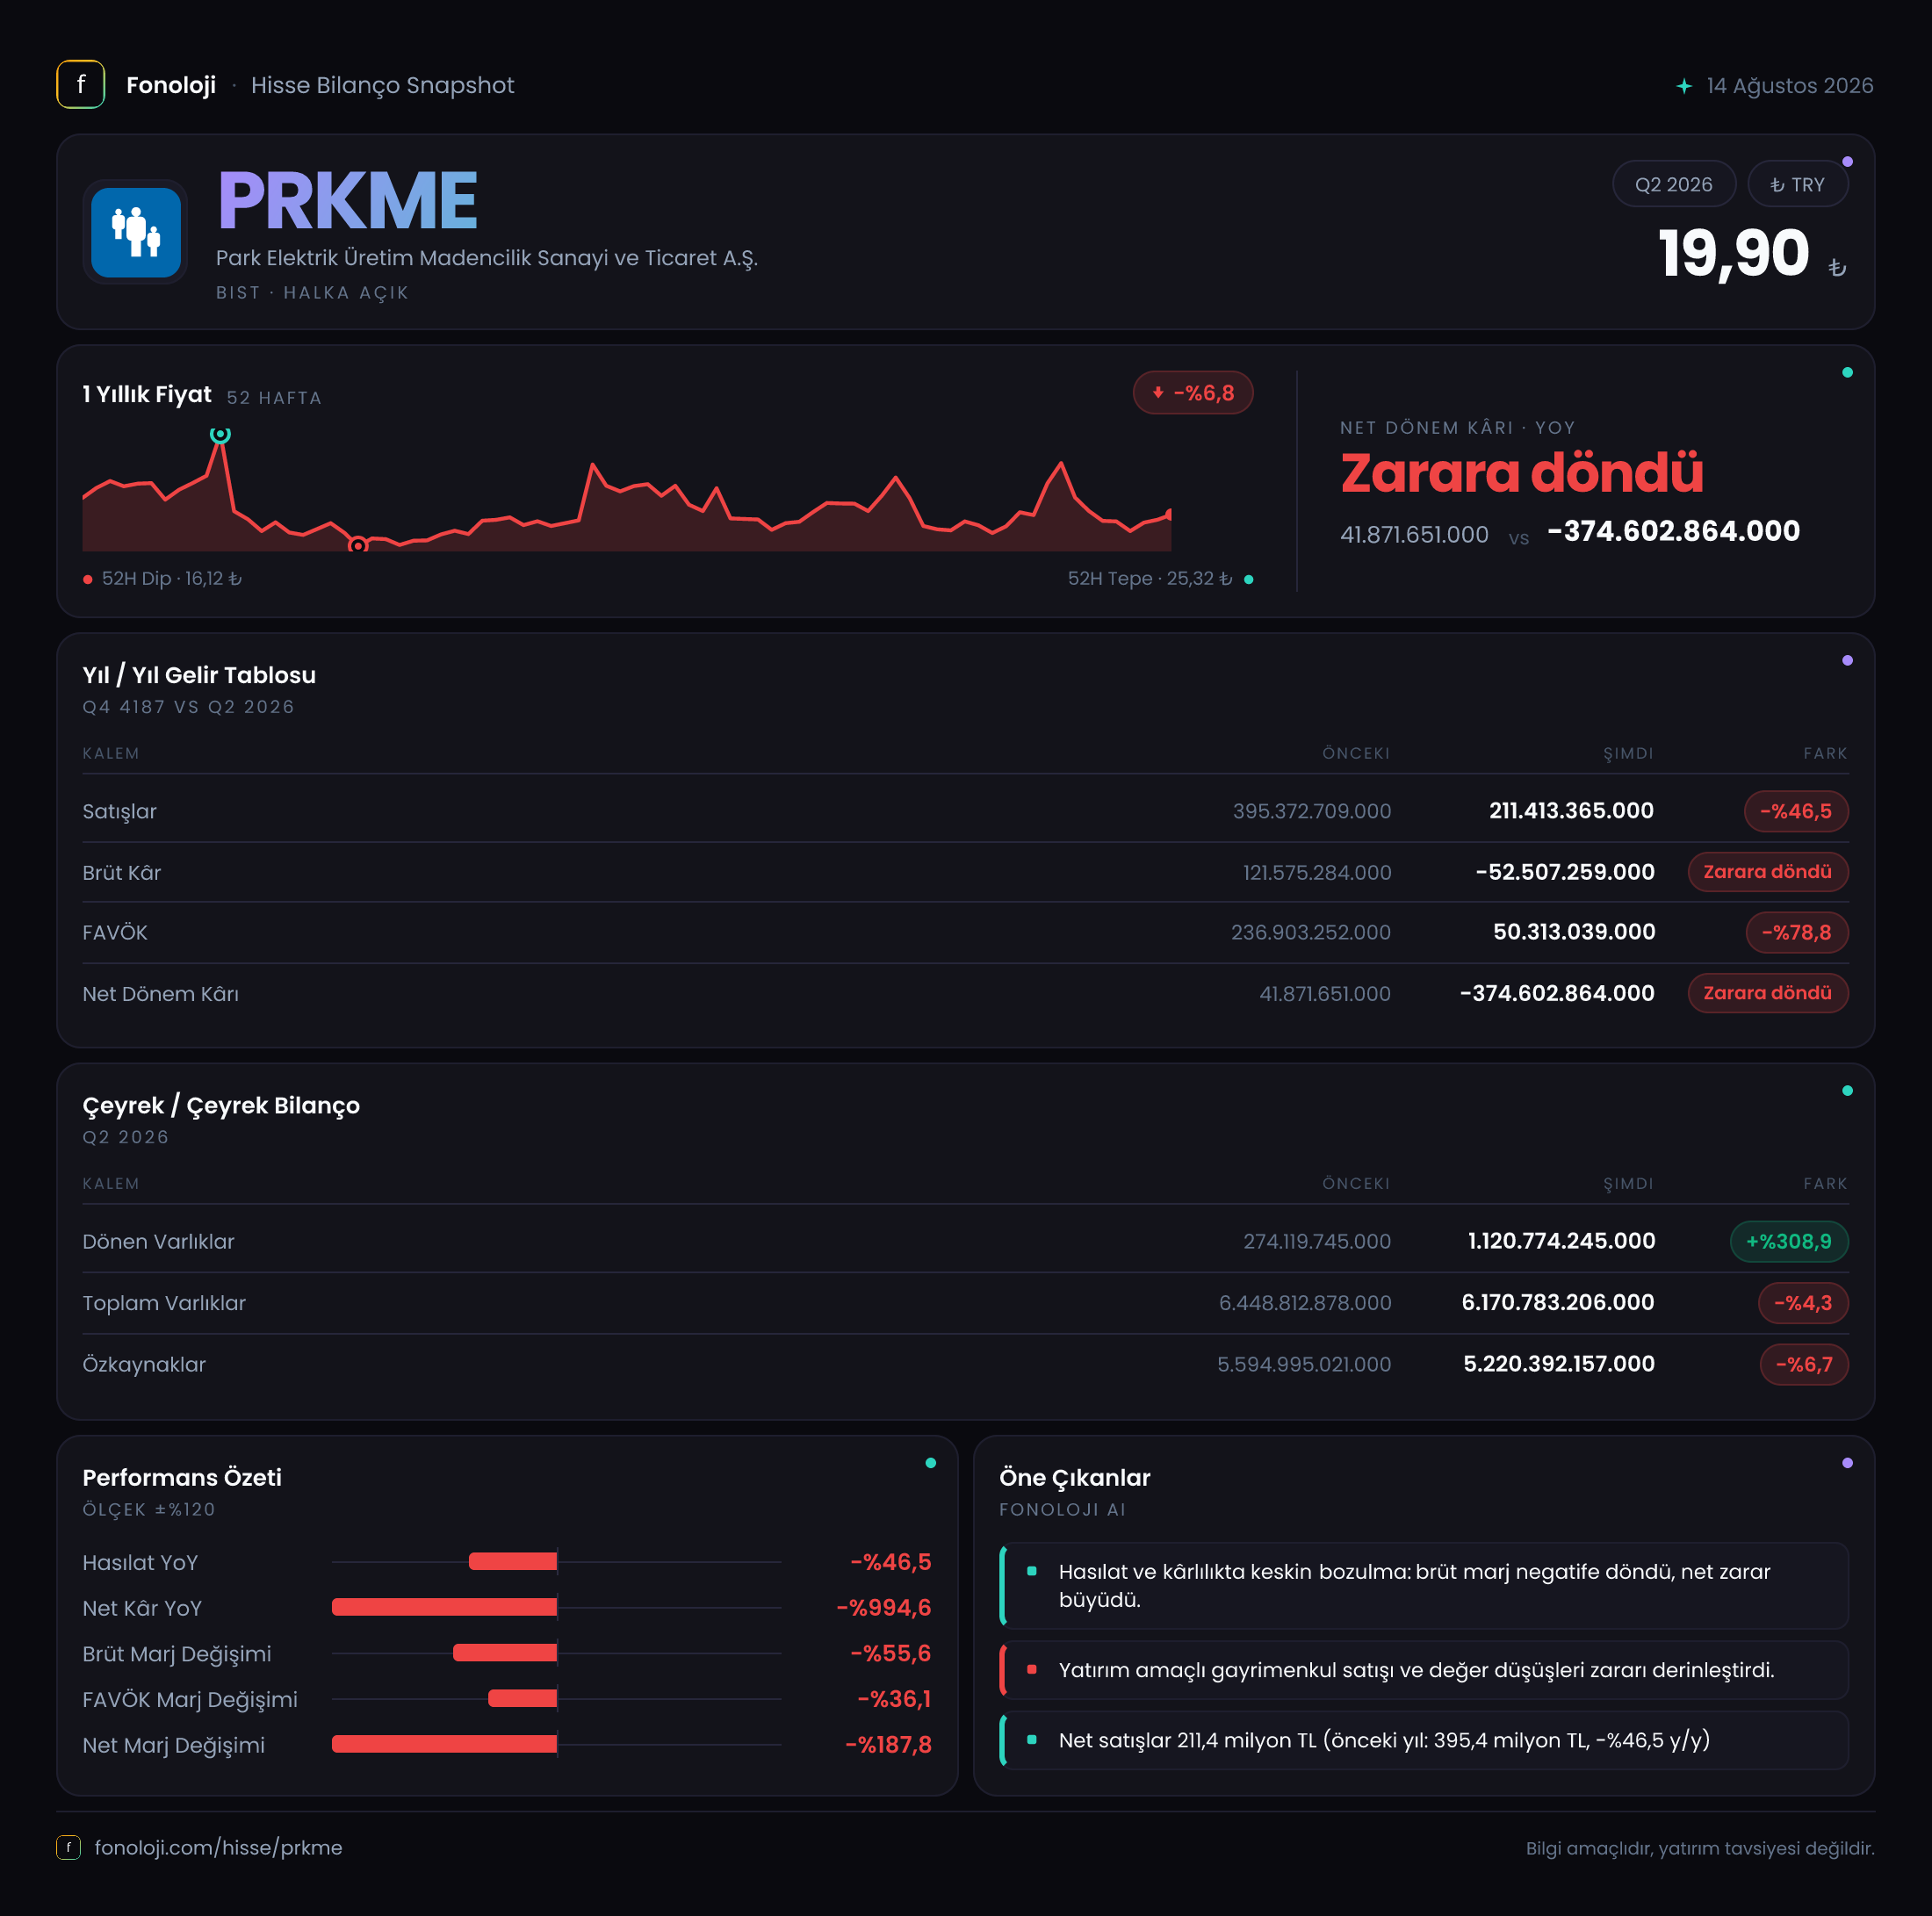Click the FAVÖK previous value 236.903.252.000
The width and height of the screenshot is (1932, 1916).
coord(1311,932)
